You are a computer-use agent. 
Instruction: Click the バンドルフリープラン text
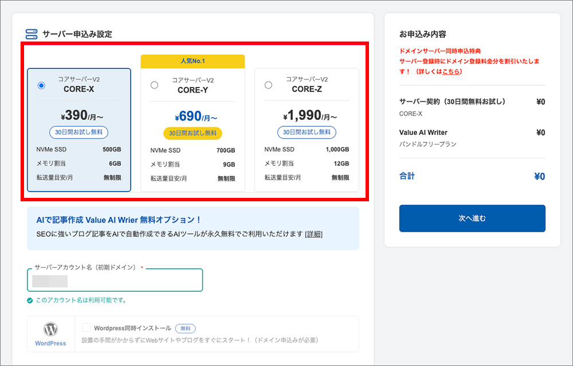427,144
